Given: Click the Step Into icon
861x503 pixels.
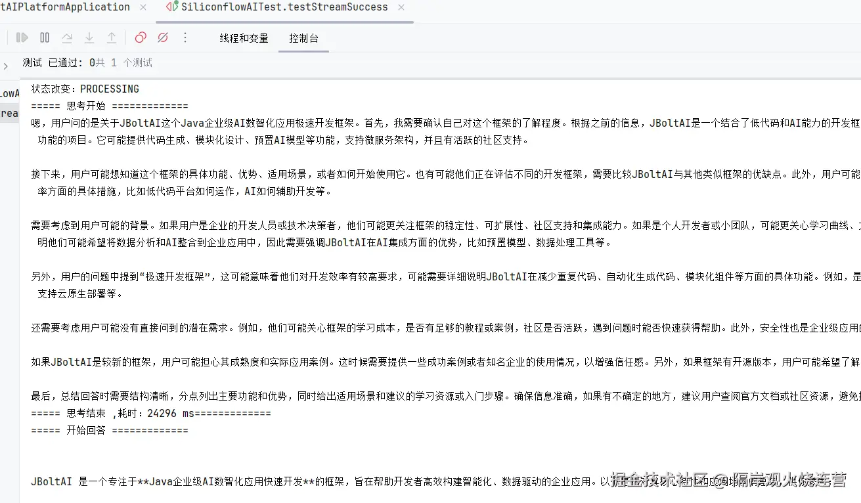Looking at the screenshot, I should pos(89,38).
